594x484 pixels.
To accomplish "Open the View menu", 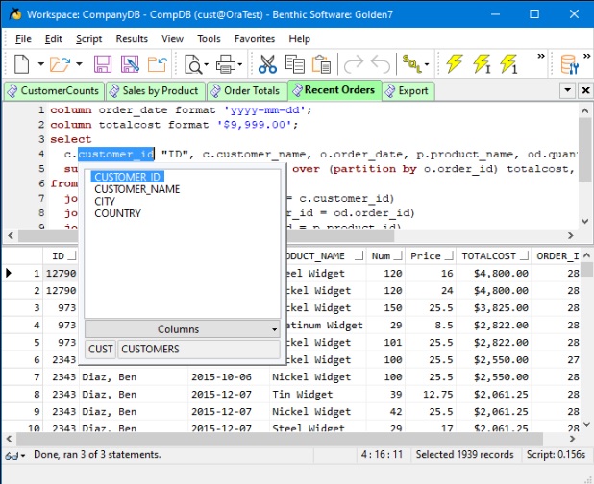I will coord(172,38).
